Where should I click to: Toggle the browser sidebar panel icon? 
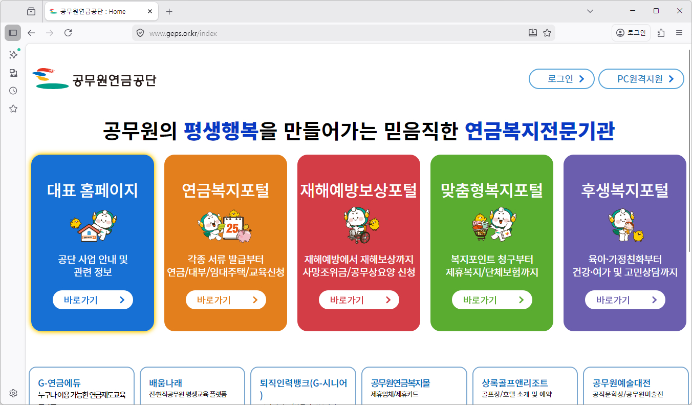tap(13, 33)
